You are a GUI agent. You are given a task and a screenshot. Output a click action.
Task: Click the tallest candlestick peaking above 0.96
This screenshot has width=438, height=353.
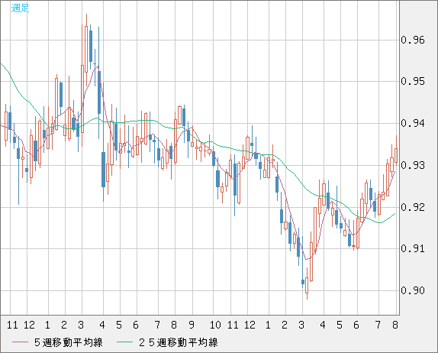click(86, 49)
